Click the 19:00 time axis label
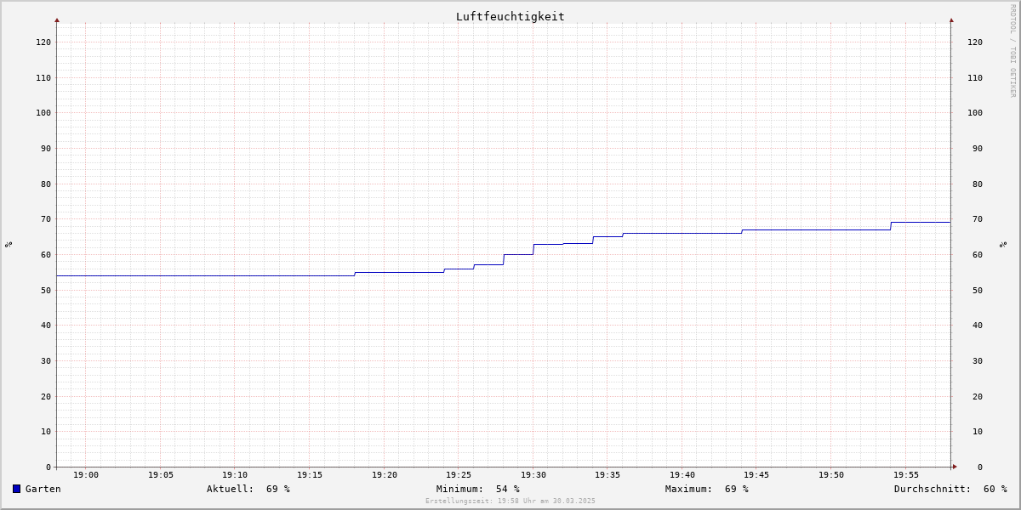Image resolution: width=1021 pixels, height=510 pixels. coord(86,475)
